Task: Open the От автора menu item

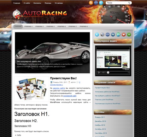Action: [59, 3]
